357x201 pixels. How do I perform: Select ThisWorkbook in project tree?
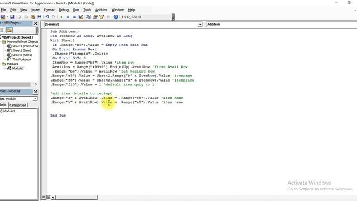(x=22, y=59)
